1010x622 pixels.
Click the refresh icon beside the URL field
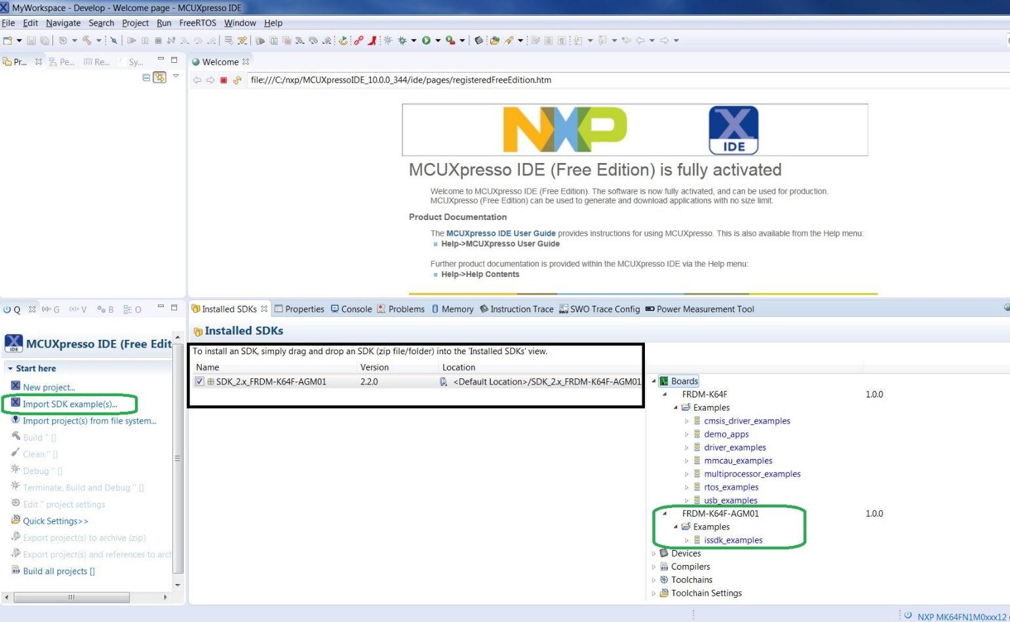[x=237, y=81]
